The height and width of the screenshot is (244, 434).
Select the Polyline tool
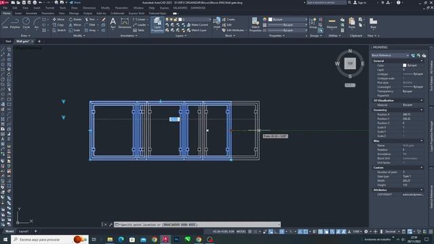(x=15, y=23)
